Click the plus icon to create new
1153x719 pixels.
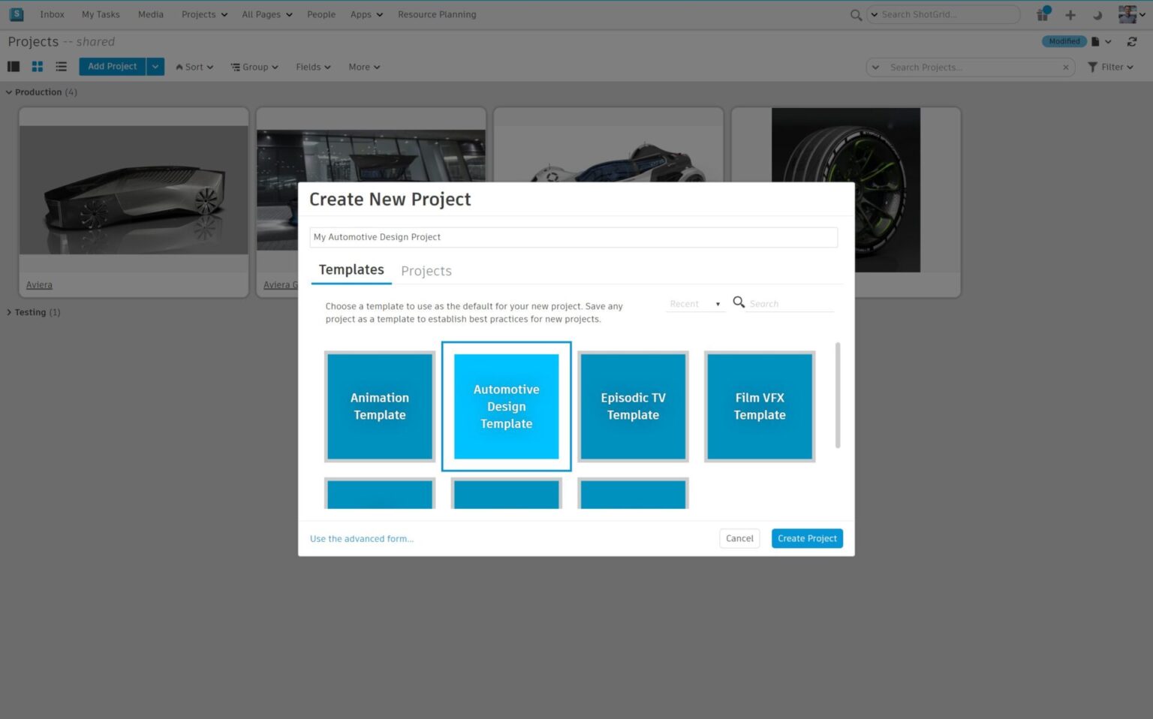click(1070, 14)
